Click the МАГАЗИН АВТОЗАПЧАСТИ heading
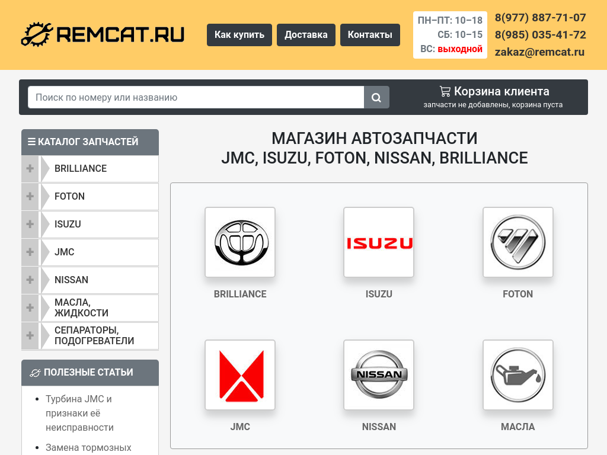The height and width of the screenshot is (455, 607). [x=375, y=138]
